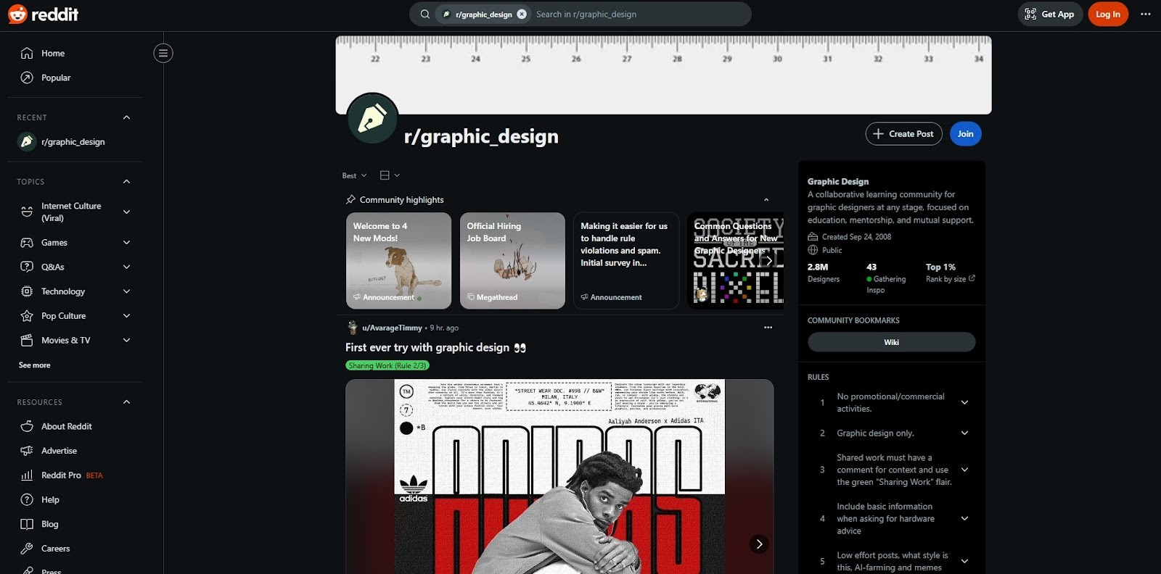Click the Sharing Work (Rule 2/3) flair
Viewport: 1161px width, 574px height.
click(x=387, y=366)
